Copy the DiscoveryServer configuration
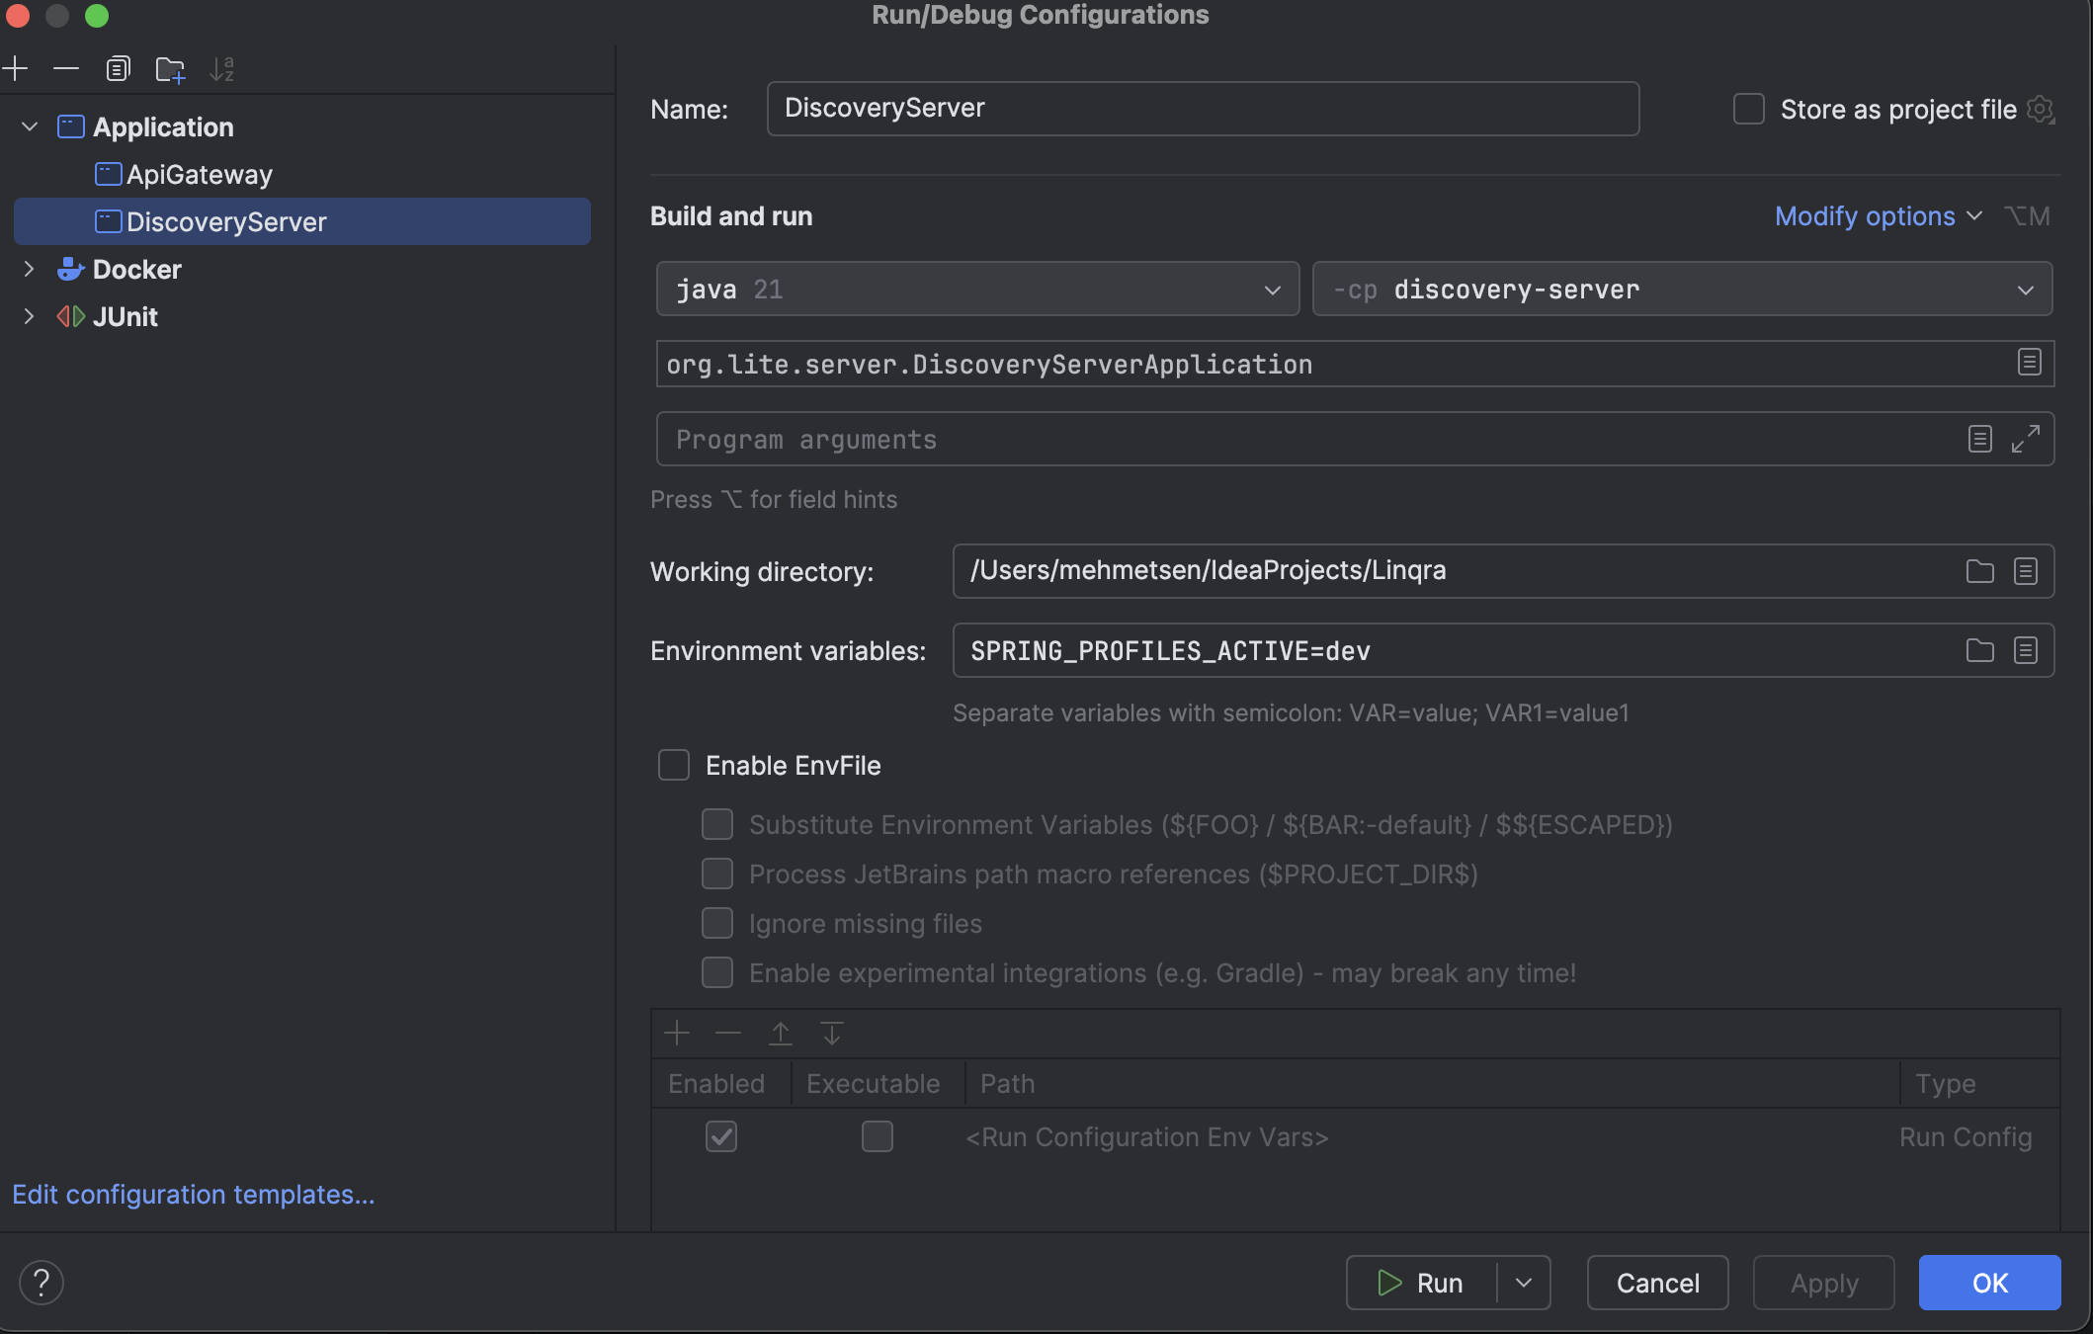 pyautogui.click(x=118, y=68)
